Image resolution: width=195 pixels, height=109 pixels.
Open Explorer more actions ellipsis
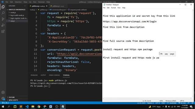[25, 6]
